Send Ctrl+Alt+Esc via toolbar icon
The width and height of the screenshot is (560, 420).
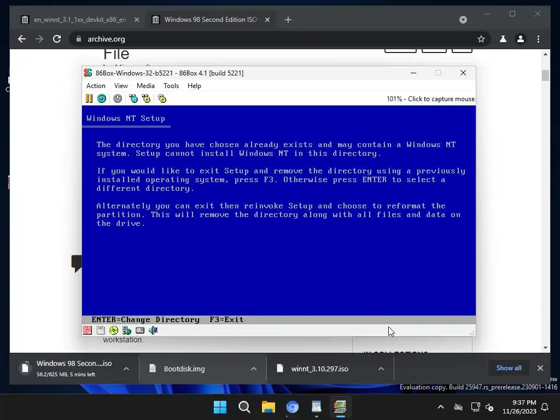[146, 98]
